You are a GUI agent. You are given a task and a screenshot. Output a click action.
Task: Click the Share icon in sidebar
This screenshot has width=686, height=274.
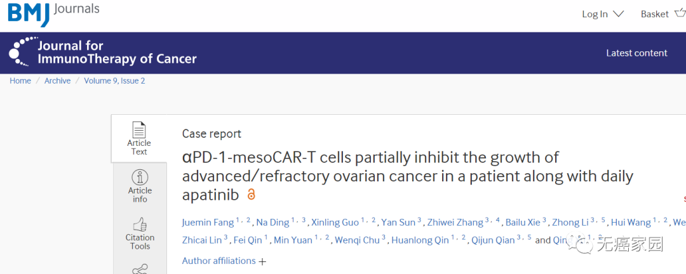point(140,269)
